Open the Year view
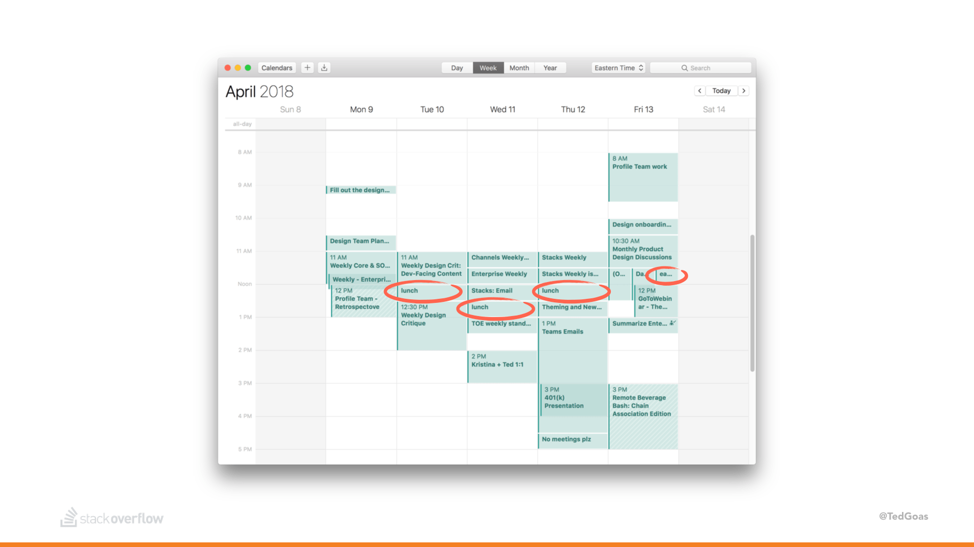974x547 pixels. coord(549,67)
